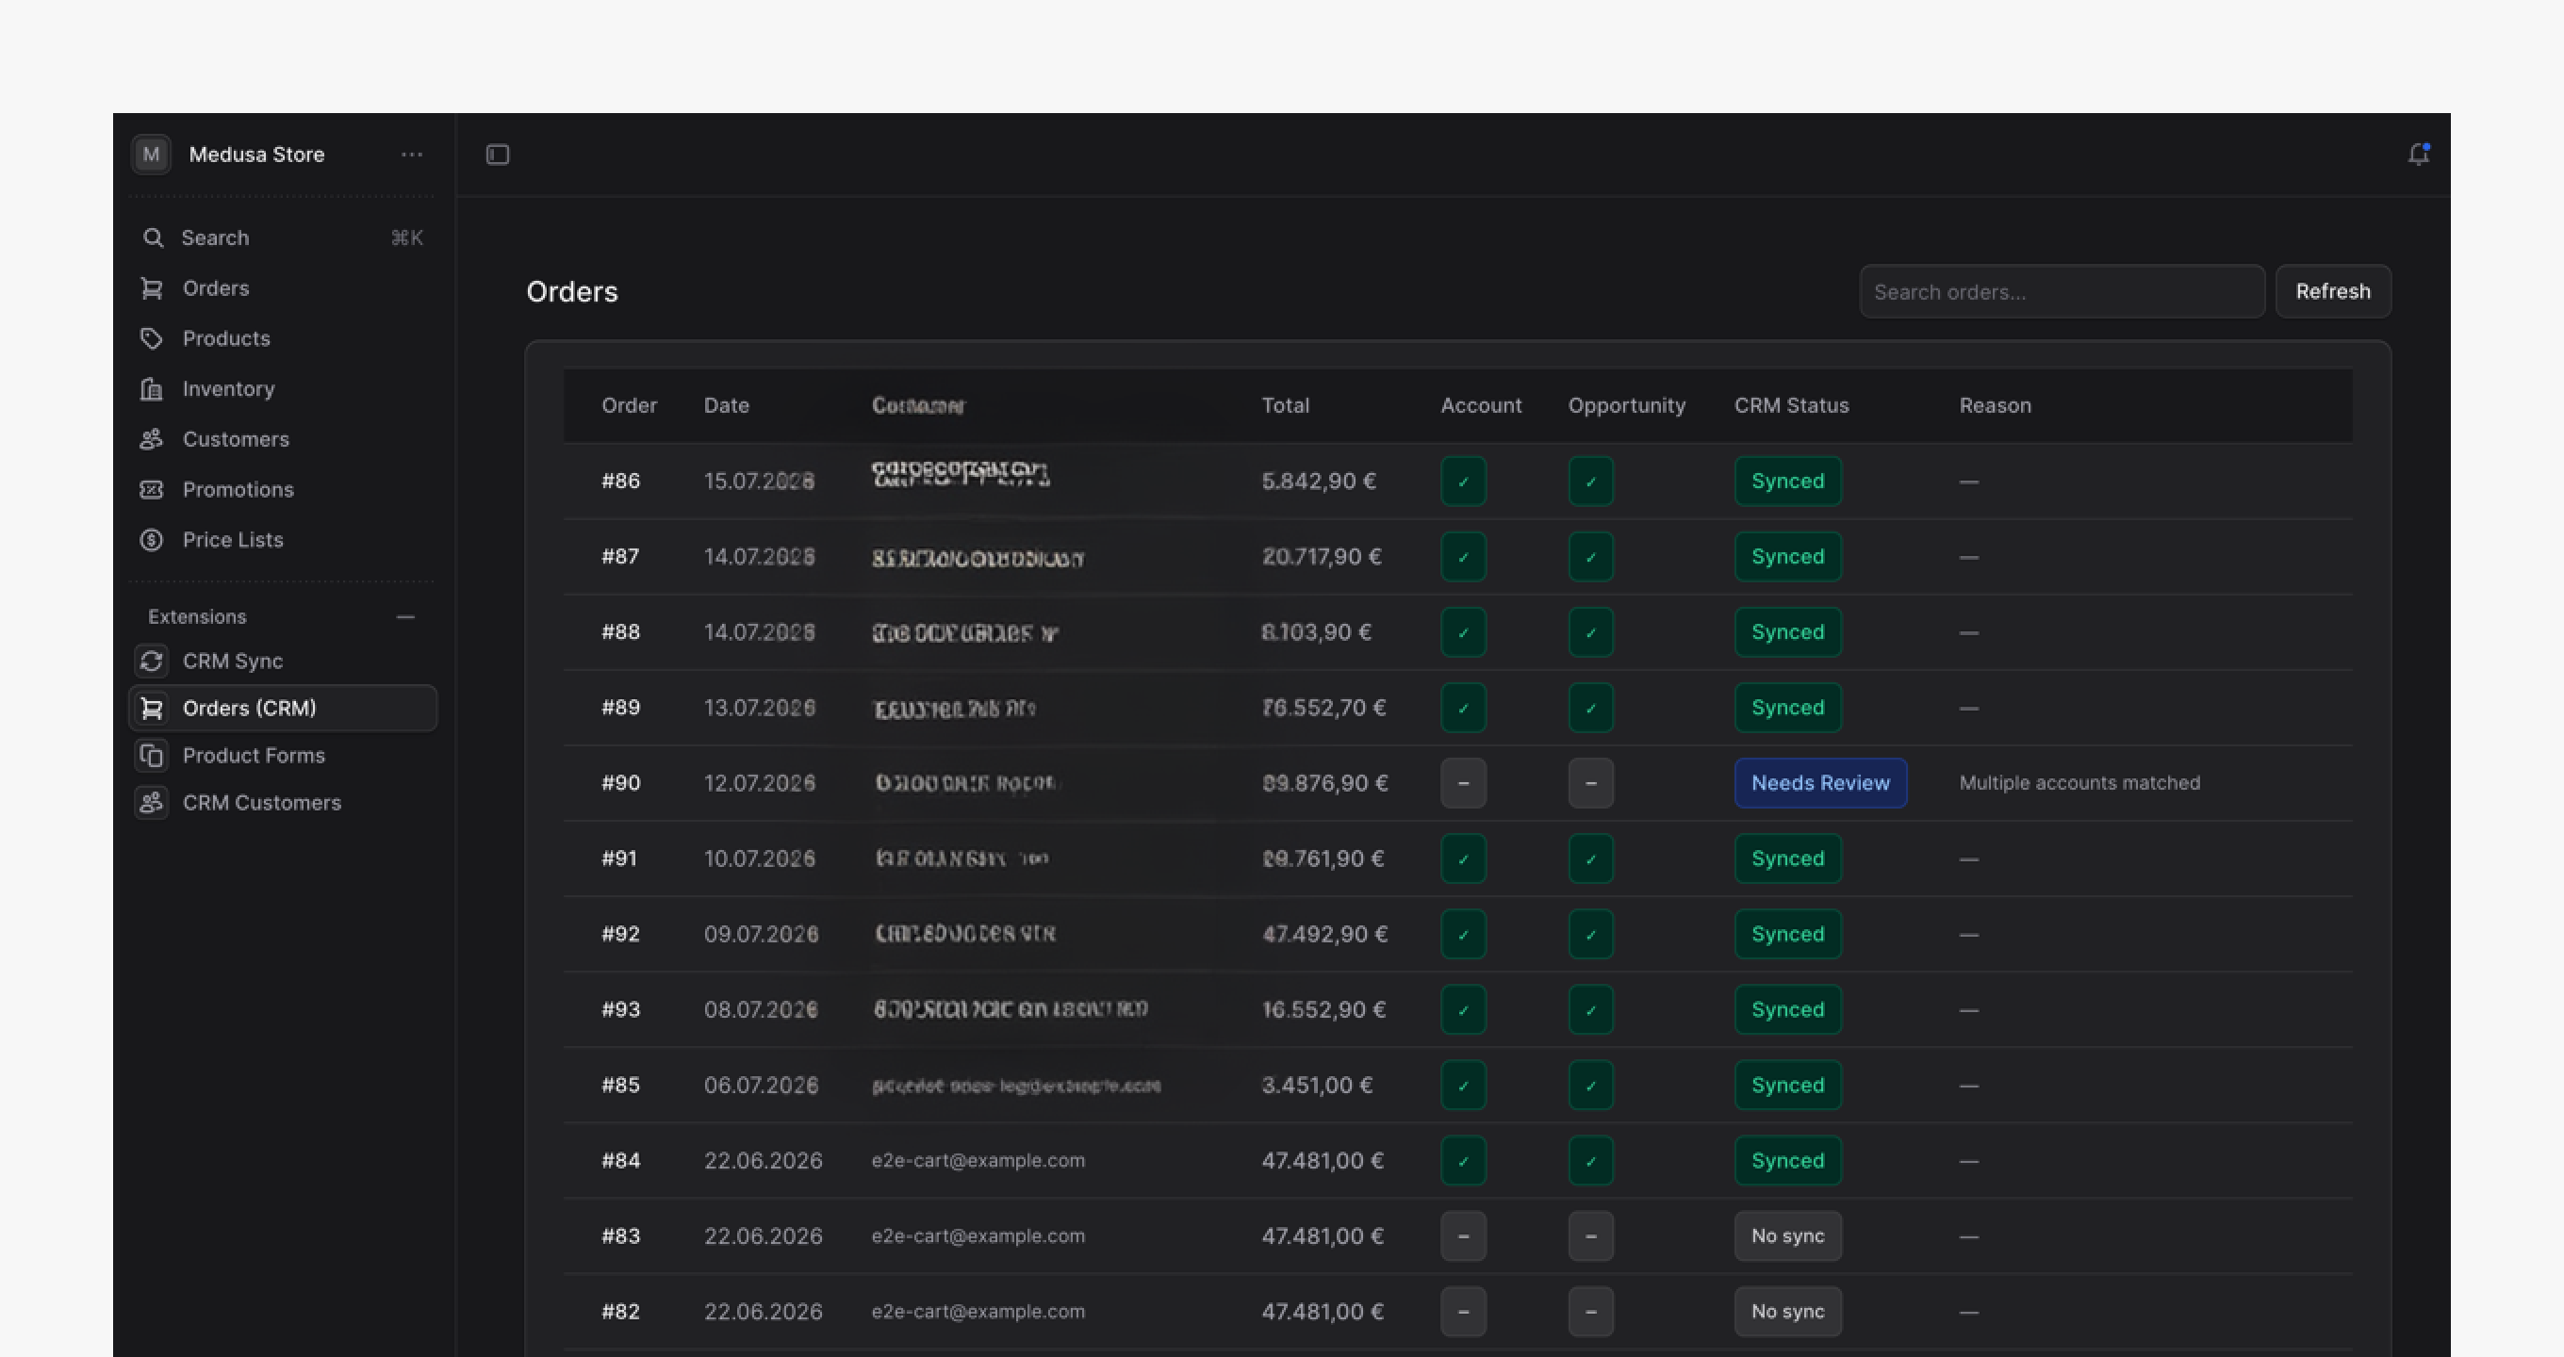
Task: Click the Orders (CRM) cart icon
Action: click(151, 709)
